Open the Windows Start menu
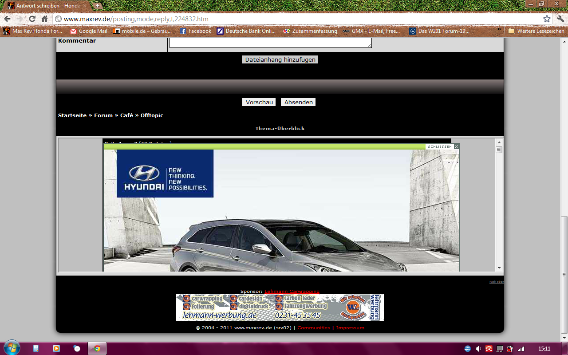568x355 pixels. click(12, 348)
